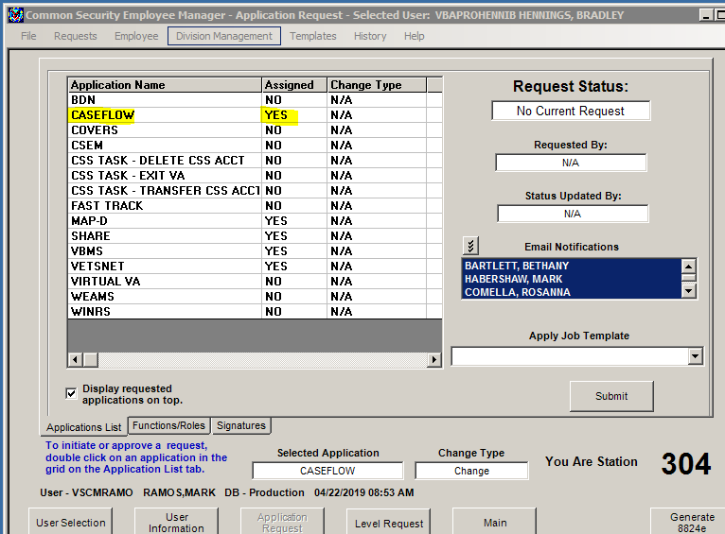Click the Status Updated By field

(573, 214)
